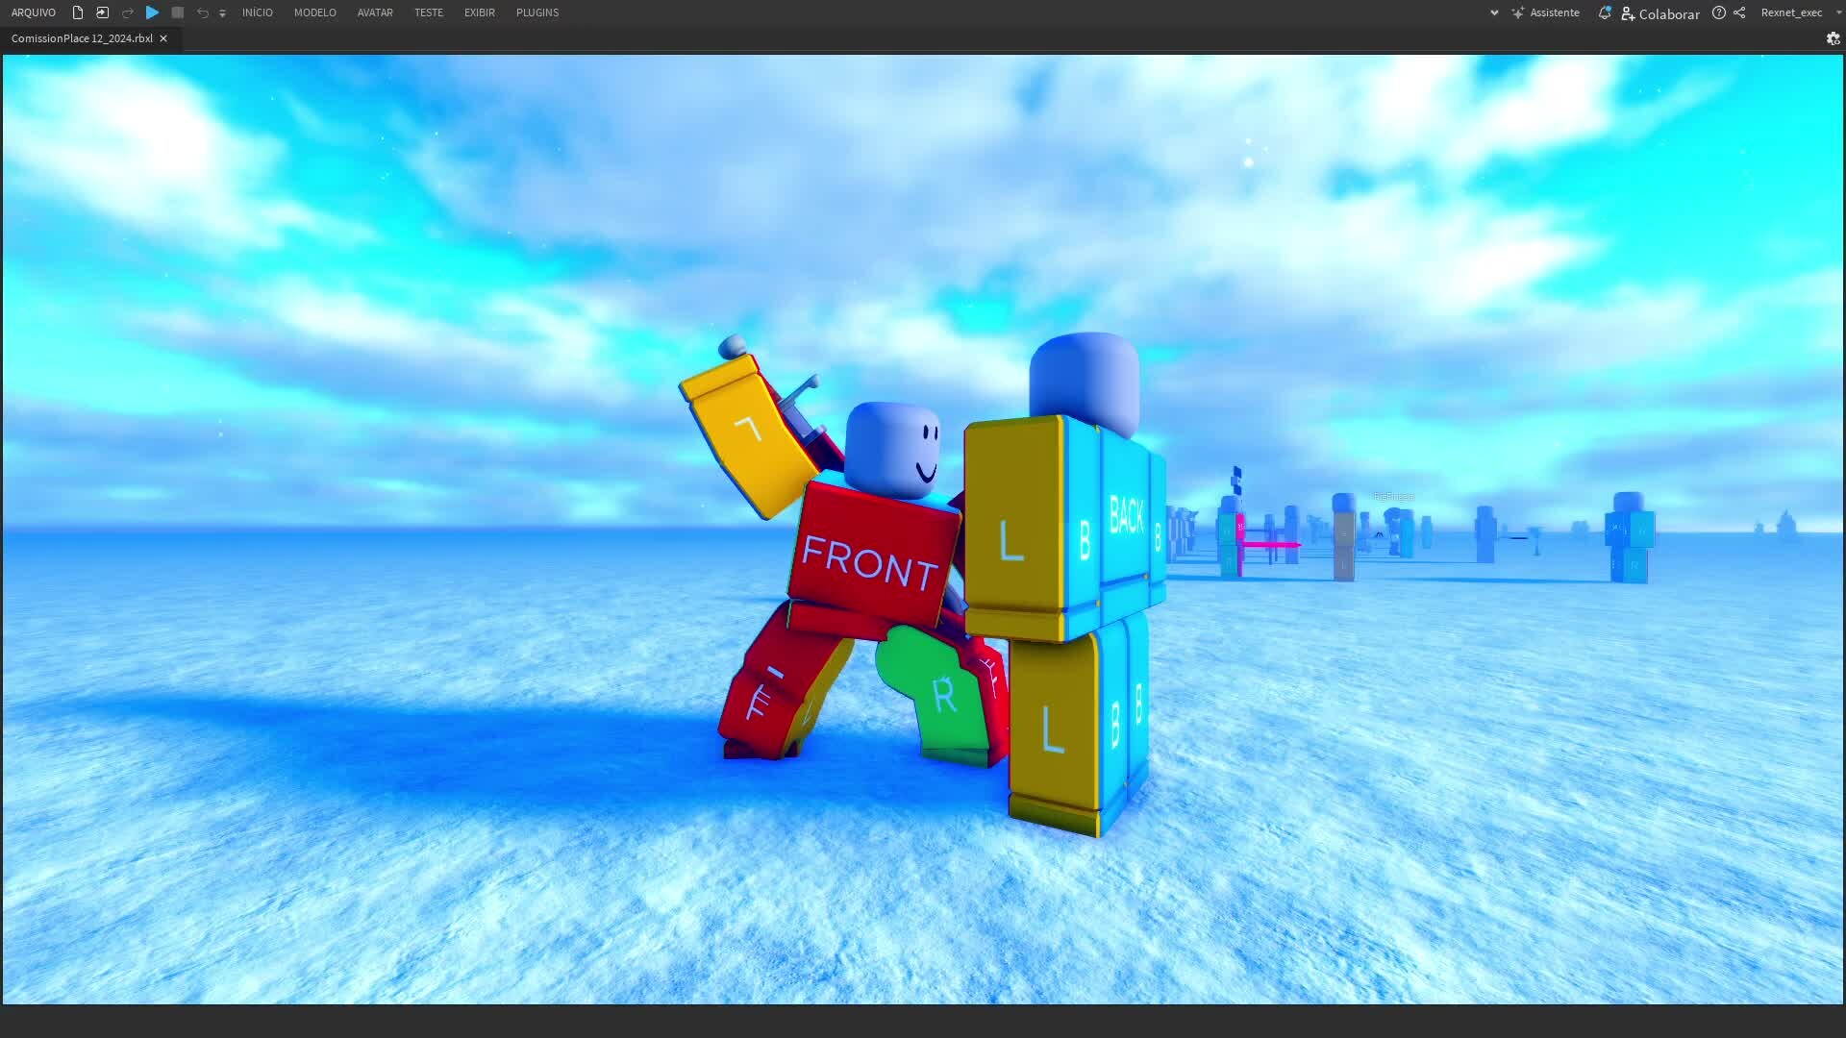Viewport: 1846px width, 1038px height.
Task: Click the share icon
Action: [1739, 12]
